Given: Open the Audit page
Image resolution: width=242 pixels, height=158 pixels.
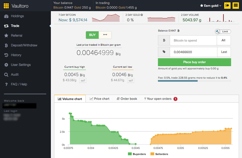Looking at the screenshot, I should (14, 74).
